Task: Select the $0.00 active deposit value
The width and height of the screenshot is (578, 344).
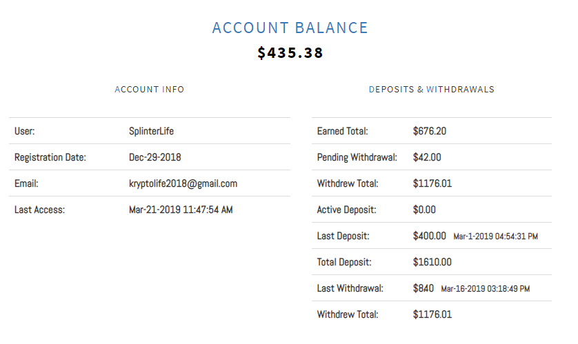Action: (424, 210)
